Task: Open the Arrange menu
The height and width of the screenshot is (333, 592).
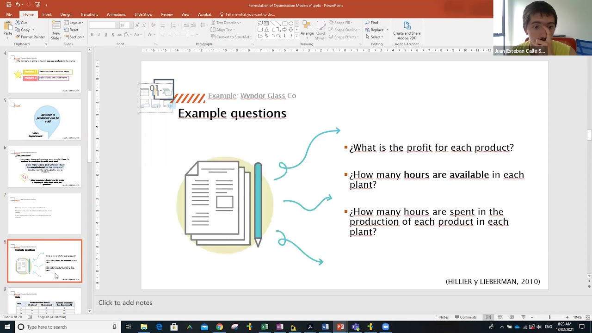Action: coord(307,30)
